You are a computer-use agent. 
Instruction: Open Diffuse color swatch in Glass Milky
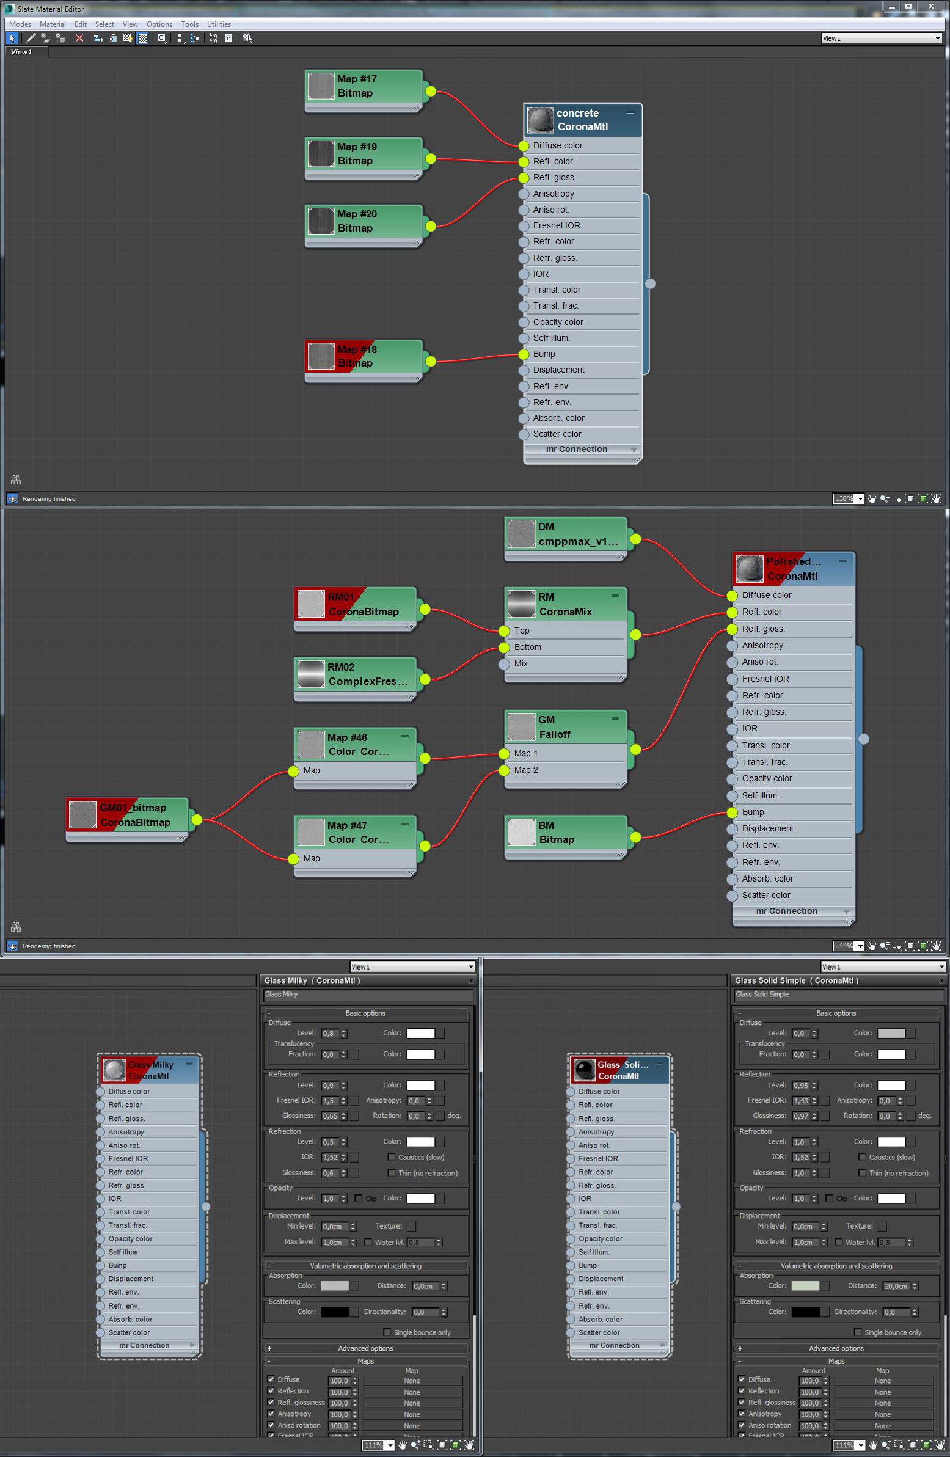pyautogui.click(x=420, y=1034)
